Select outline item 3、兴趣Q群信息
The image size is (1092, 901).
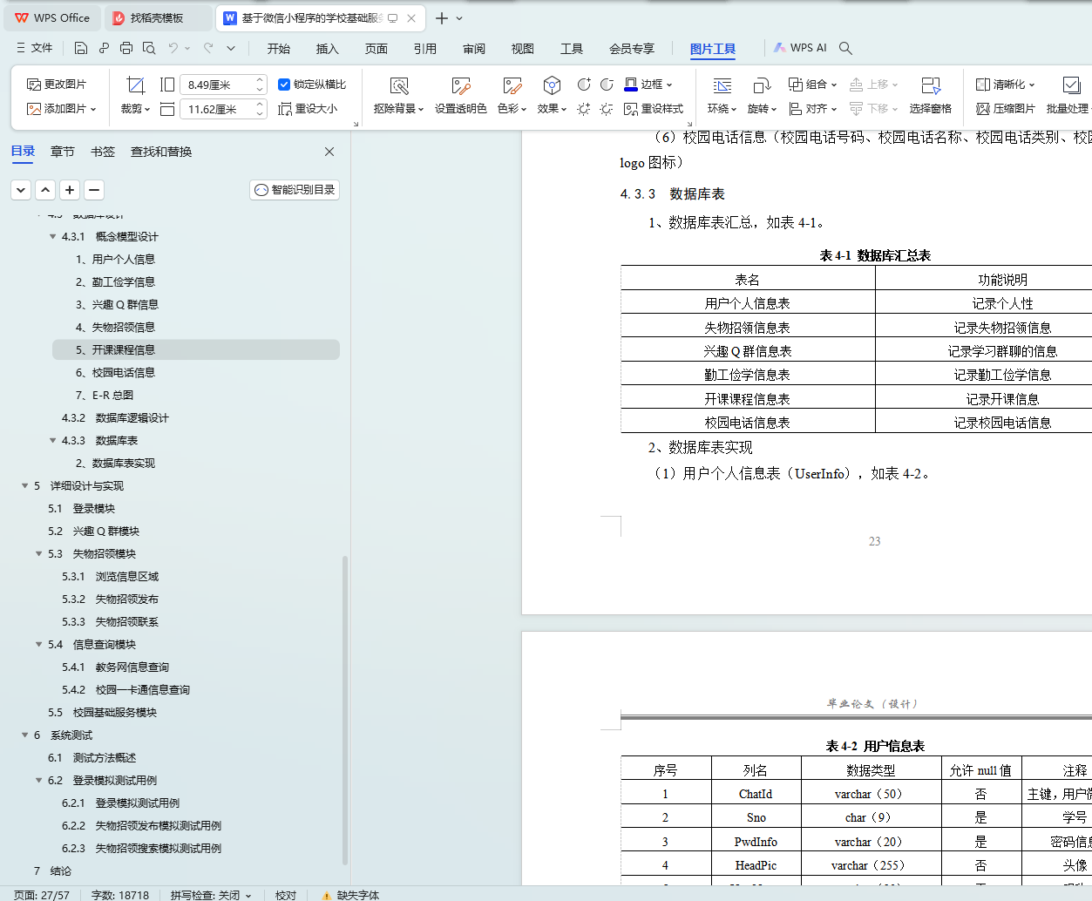117,305
